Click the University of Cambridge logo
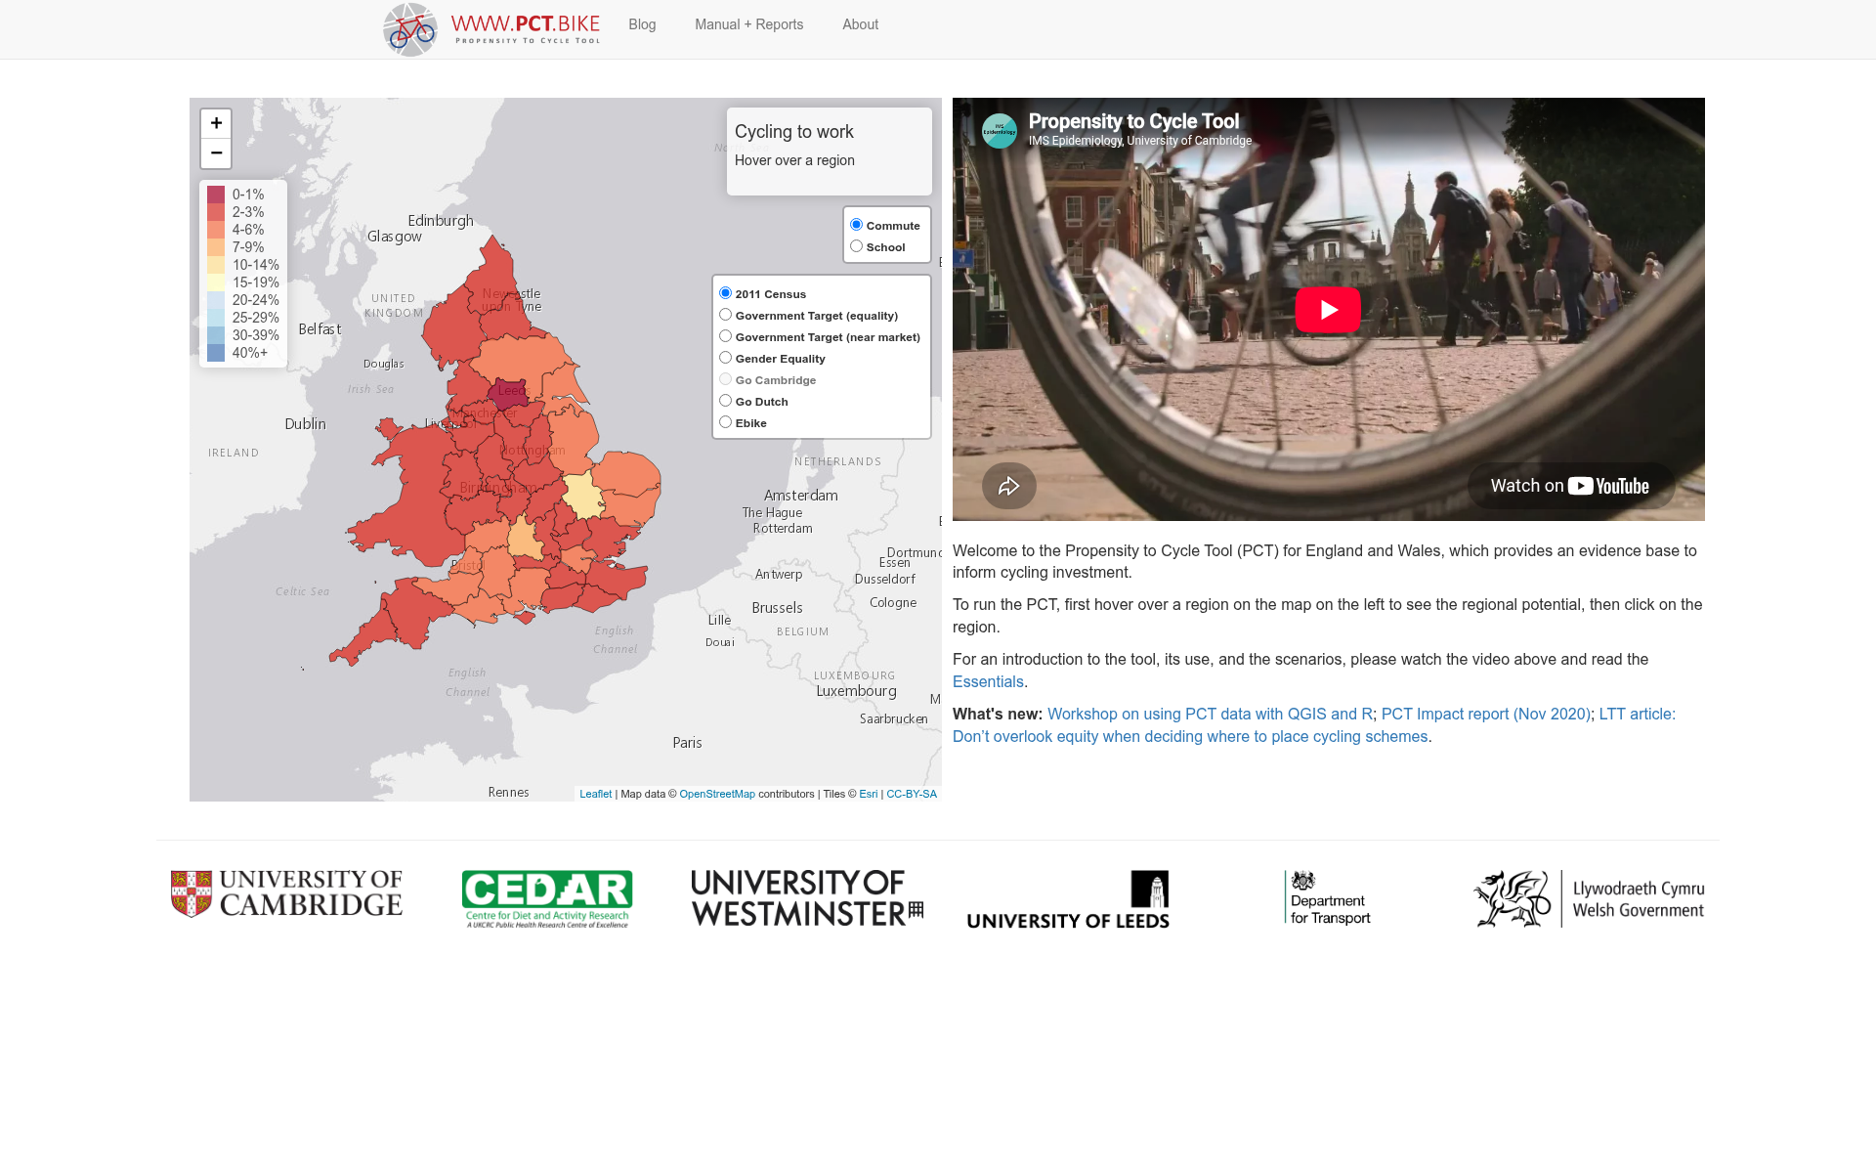 (x=286, y=893)
